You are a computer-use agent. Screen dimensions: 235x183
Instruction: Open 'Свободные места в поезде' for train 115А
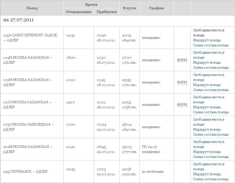point(209,30)
